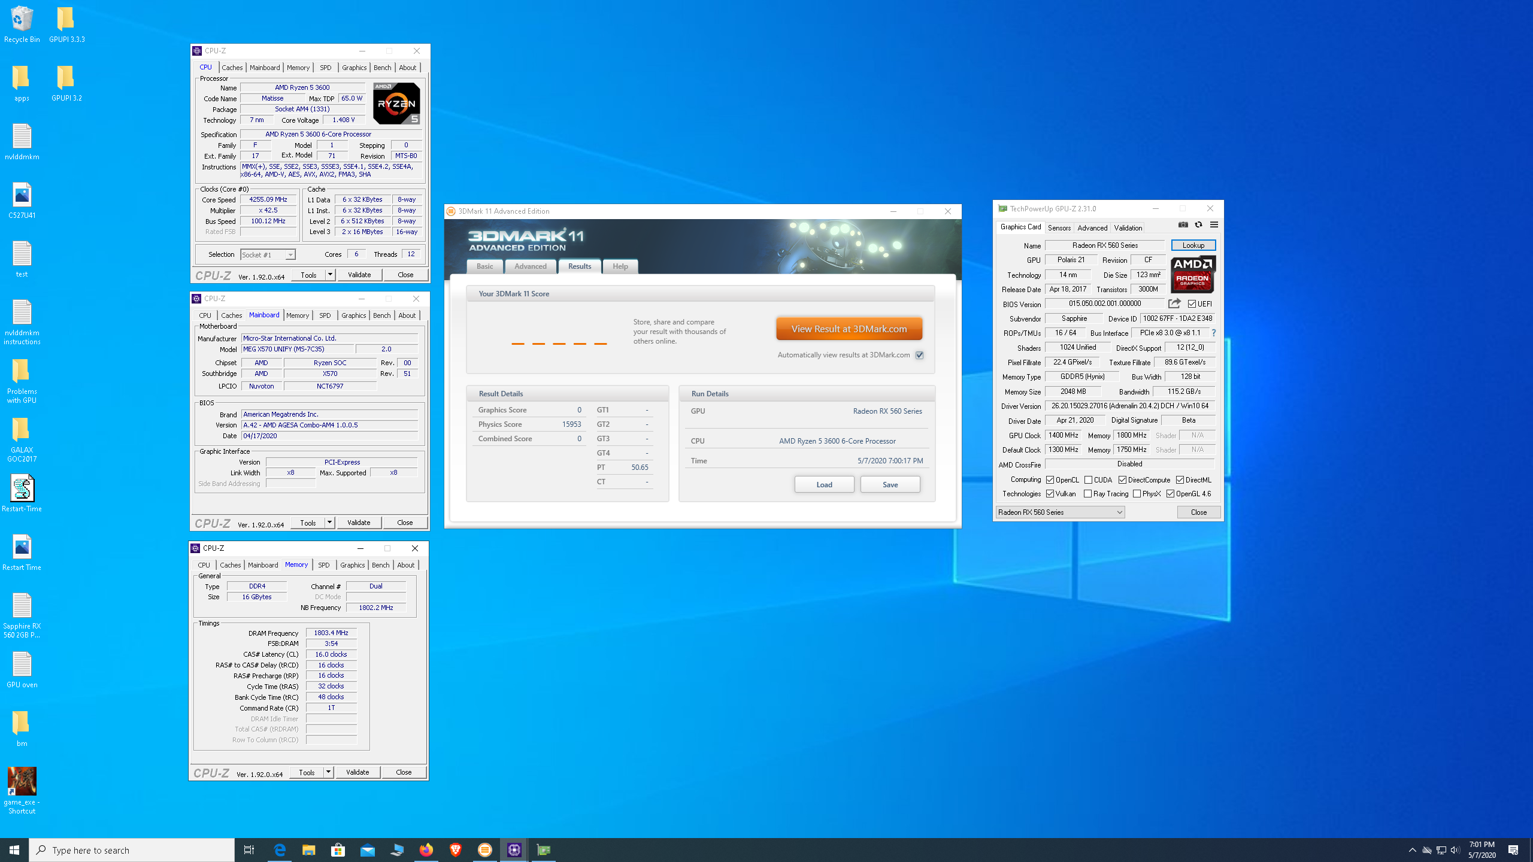
Task: Select game_exe shortcut icon
Action: point(22,791)
